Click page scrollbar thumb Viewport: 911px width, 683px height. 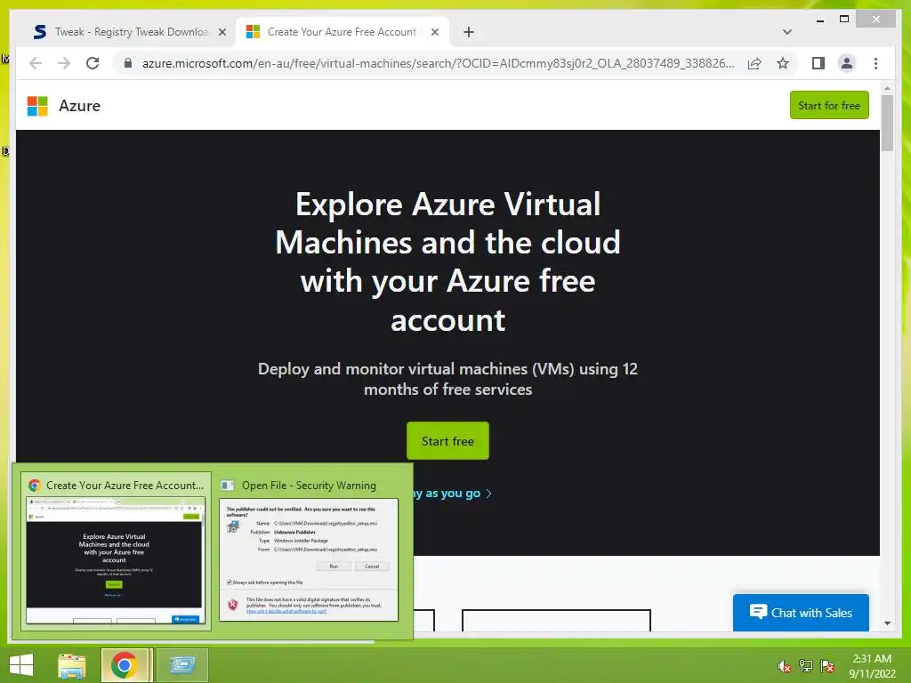tap(887, 123)
